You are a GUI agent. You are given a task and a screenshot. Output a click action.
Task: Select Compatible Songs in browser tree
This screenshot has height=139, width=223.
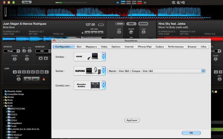click(x=16, y=94)
